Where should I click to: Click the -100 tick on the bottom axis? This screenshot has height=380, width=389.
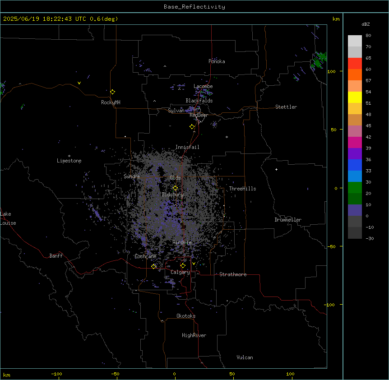[56, 374]
